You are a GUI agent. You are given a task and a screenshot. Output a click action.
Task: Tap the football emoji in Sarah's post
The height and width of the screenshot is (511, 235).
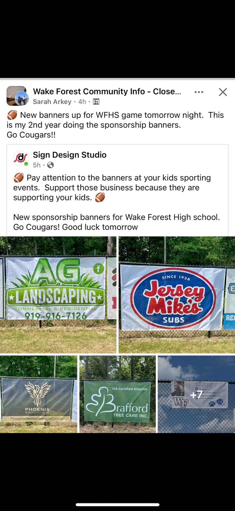pos(12,115)
